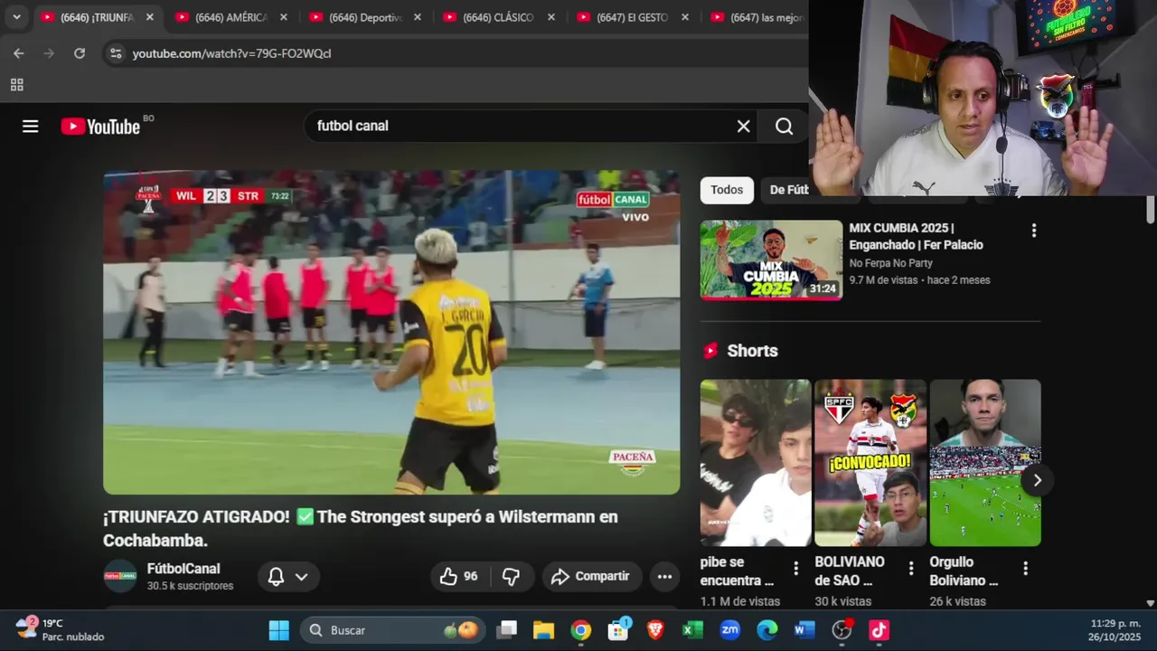Dislike the video
This screenshot has height=651, width=1157.
click(x=511, y=577)
